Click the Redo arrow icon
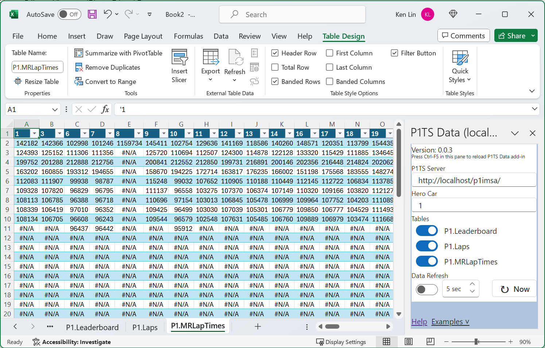Screen dimensions: 545x348 [128, 14]
